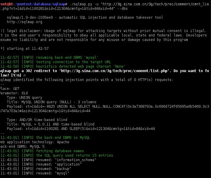Click "resuming back-end DBMS 'mysql'" line
Screen dimensions: 211x178
click(49, 58)
